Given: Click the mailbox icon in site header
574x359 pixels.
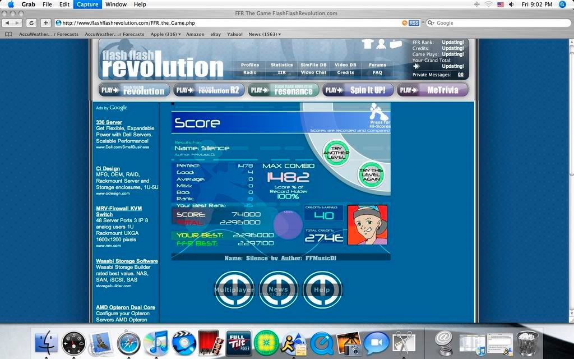Looking at the screenshot, I should point(396,44).
